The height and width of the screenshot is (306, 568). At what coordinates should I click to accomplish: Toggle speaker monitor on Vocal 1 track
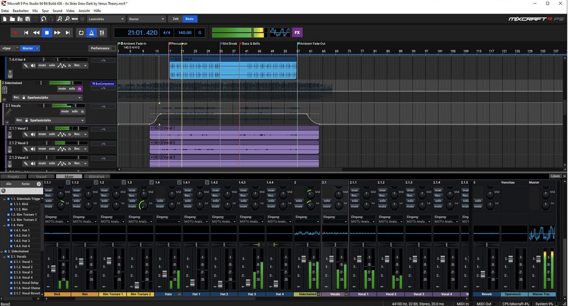coord(33,134)
